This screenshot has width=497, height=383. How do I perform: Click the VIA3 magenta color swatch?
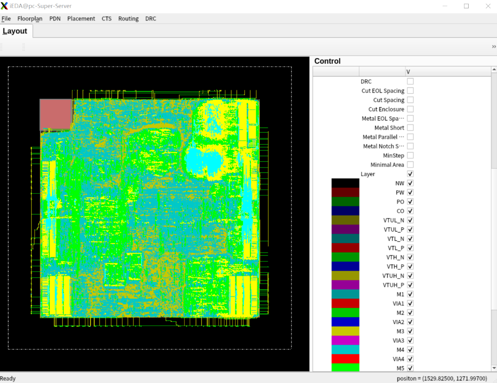(x=345, y=340)
